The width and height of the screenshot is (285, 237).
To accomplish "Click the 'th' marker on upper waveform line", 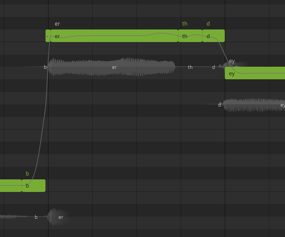I will click(190, 67).
